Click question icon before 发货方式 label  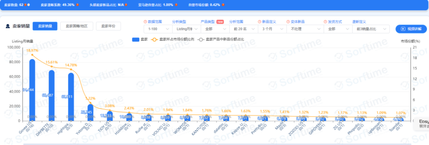325,21
